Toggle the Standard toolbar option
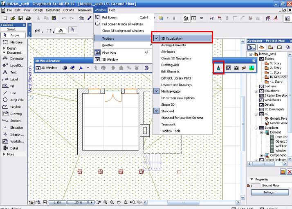The height and width of the screenshot is (209, 292). point(182,111)
